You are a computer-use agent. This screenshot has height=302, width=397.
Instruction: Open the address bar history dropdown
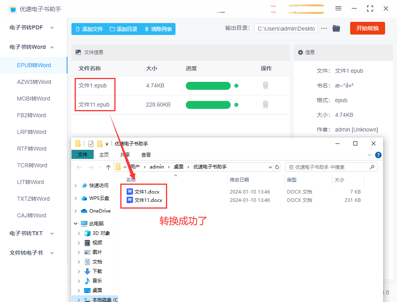pos(270,167)
